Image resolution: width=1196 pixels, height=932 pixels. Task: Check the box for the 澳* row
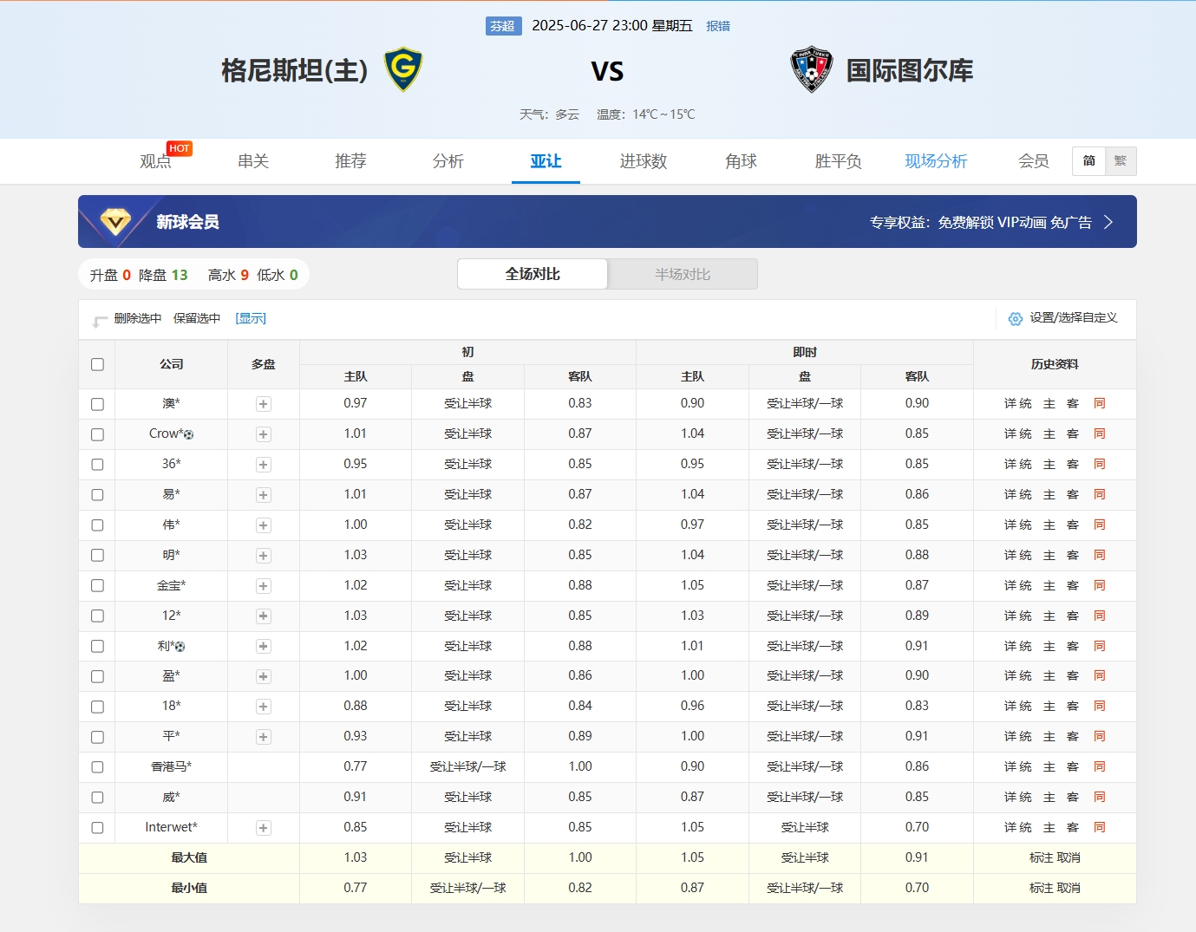(97, 404)
